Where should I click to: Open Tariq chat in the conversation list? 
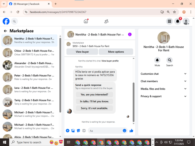30,102
